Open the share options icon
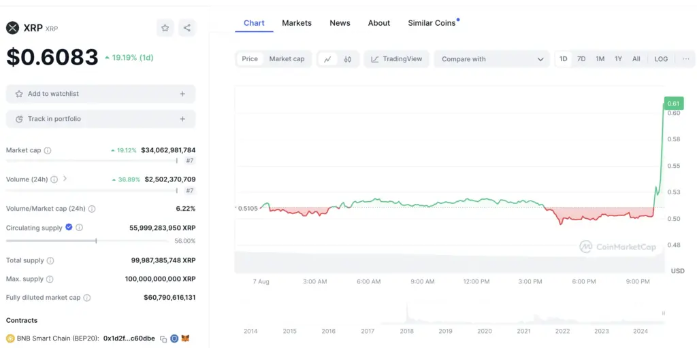The image size is (697, 348). 187,28
